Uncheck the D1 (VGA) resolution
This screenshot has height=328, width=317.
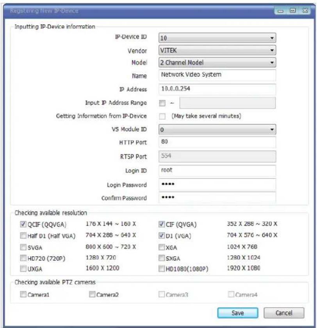[x=161, y=235]
